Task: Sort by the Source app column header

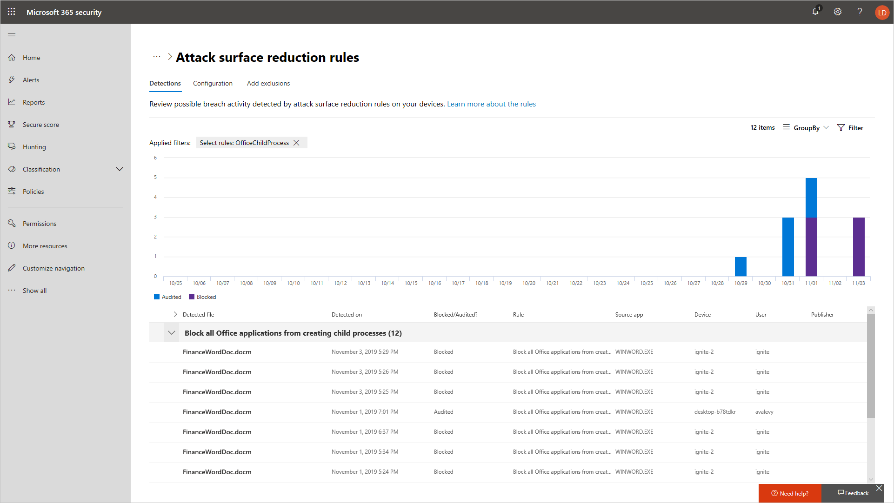Action: [629, 315]
